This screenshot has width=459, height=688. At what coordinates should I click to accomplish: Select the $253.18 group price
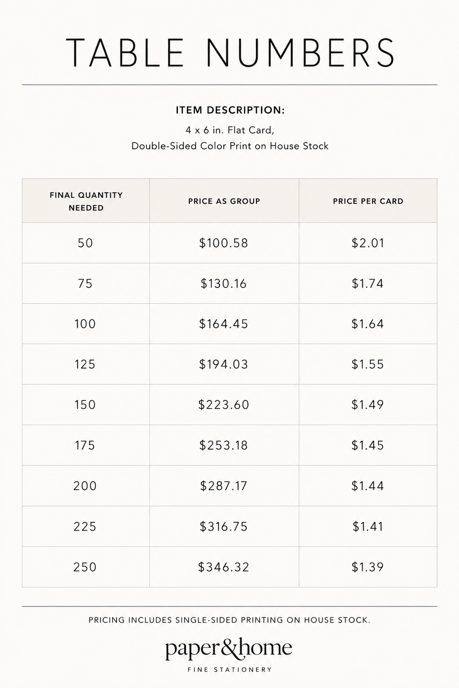pyautogui.click(x=224, y=445)
